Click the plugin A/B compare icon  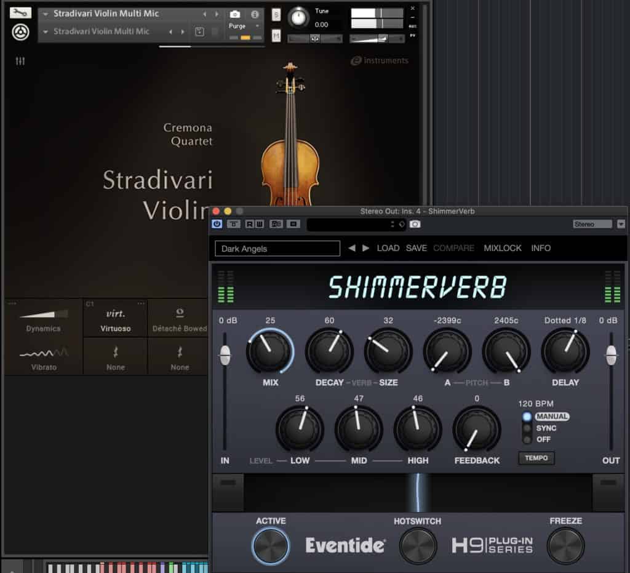276,224
